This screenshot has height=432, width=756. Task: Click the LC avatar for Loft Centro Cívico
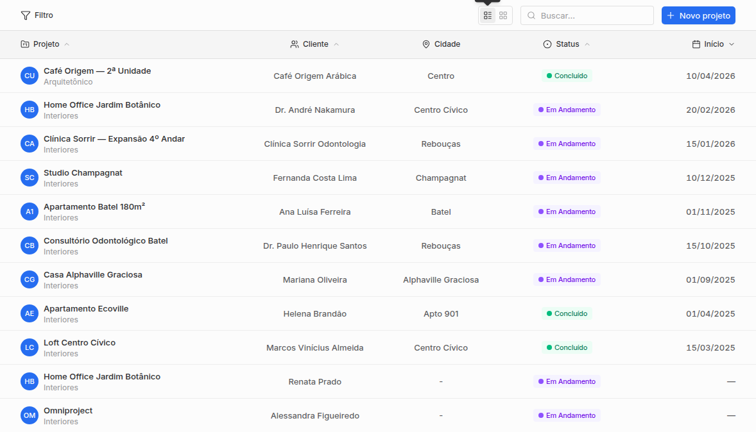[30, 347]
